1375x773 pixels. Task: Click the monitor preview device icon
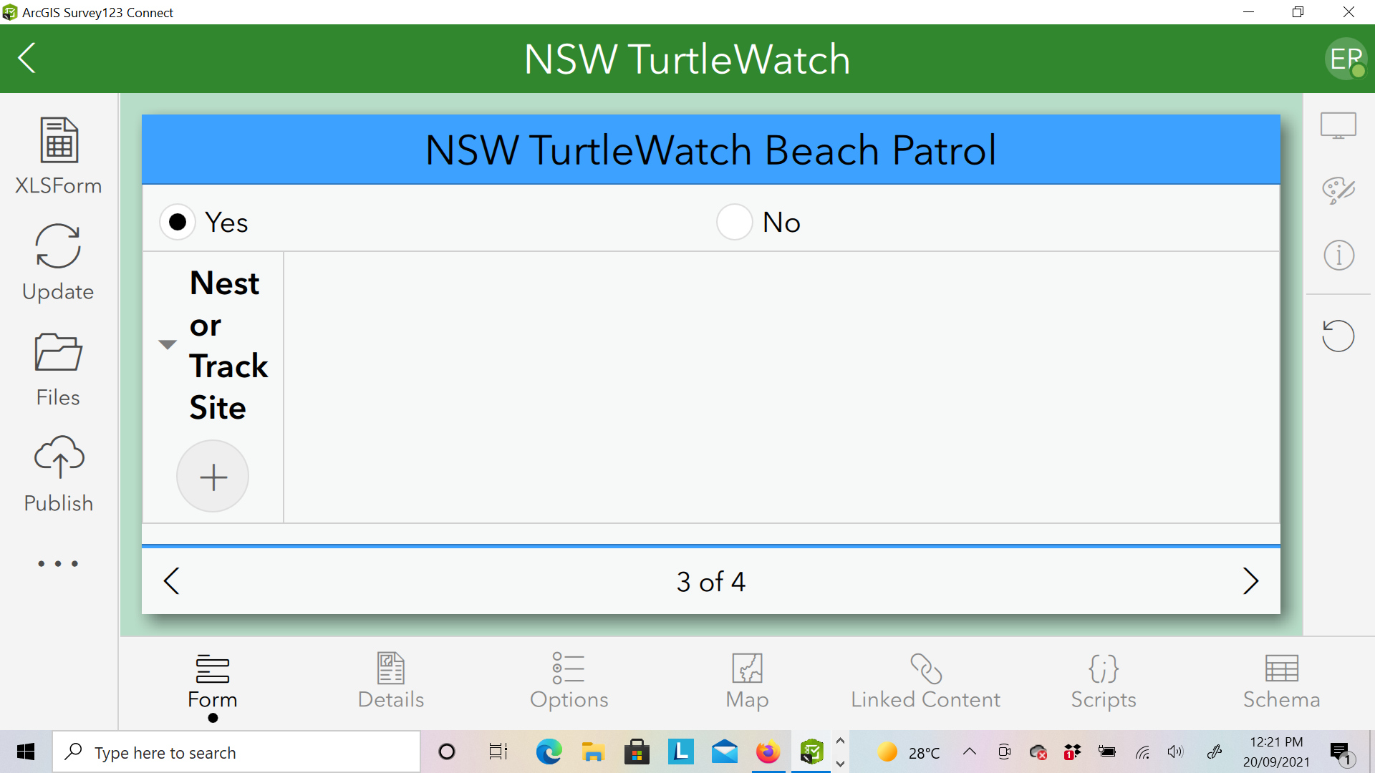coord(1338,126)
